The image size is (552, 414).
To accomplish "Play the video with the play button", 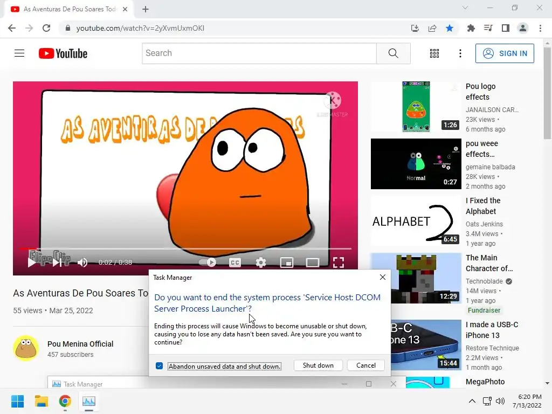I will coord(32,262).
